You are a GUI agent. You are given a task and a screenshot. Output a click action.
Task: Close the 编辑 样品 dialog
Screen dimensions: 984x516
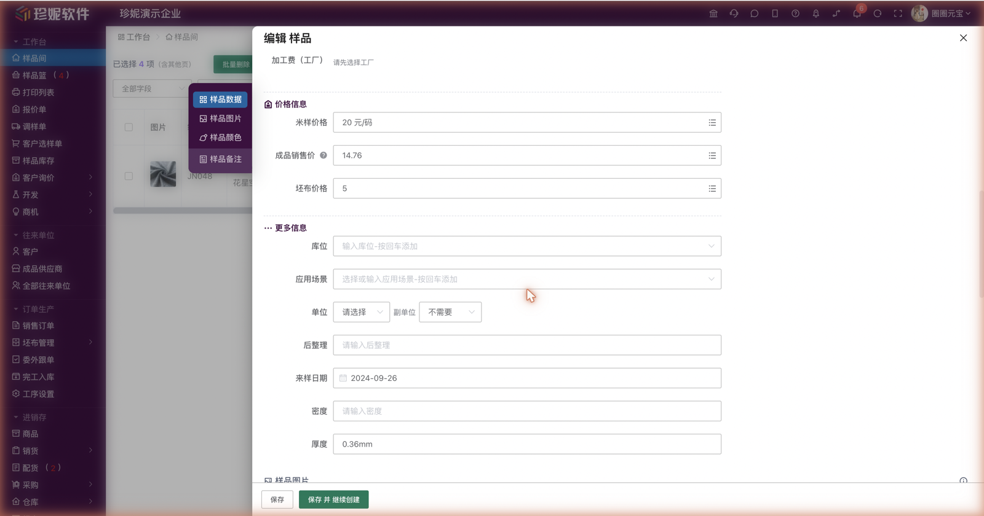click(963, 38)
